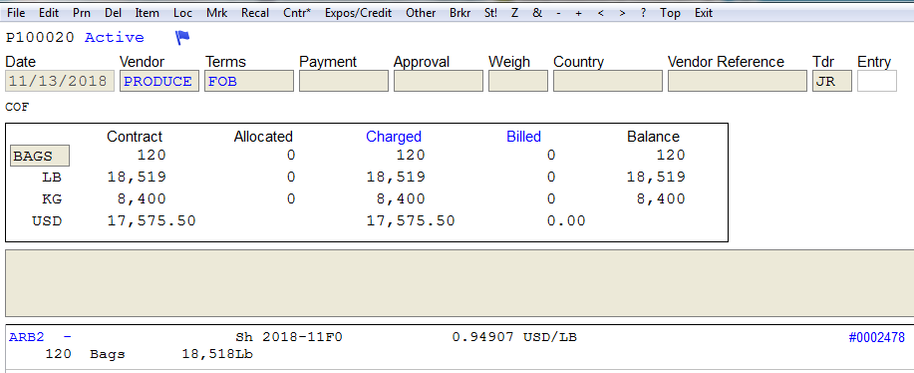Click the Terms field showing FOB
914x373 pixels.
point(249,81)
